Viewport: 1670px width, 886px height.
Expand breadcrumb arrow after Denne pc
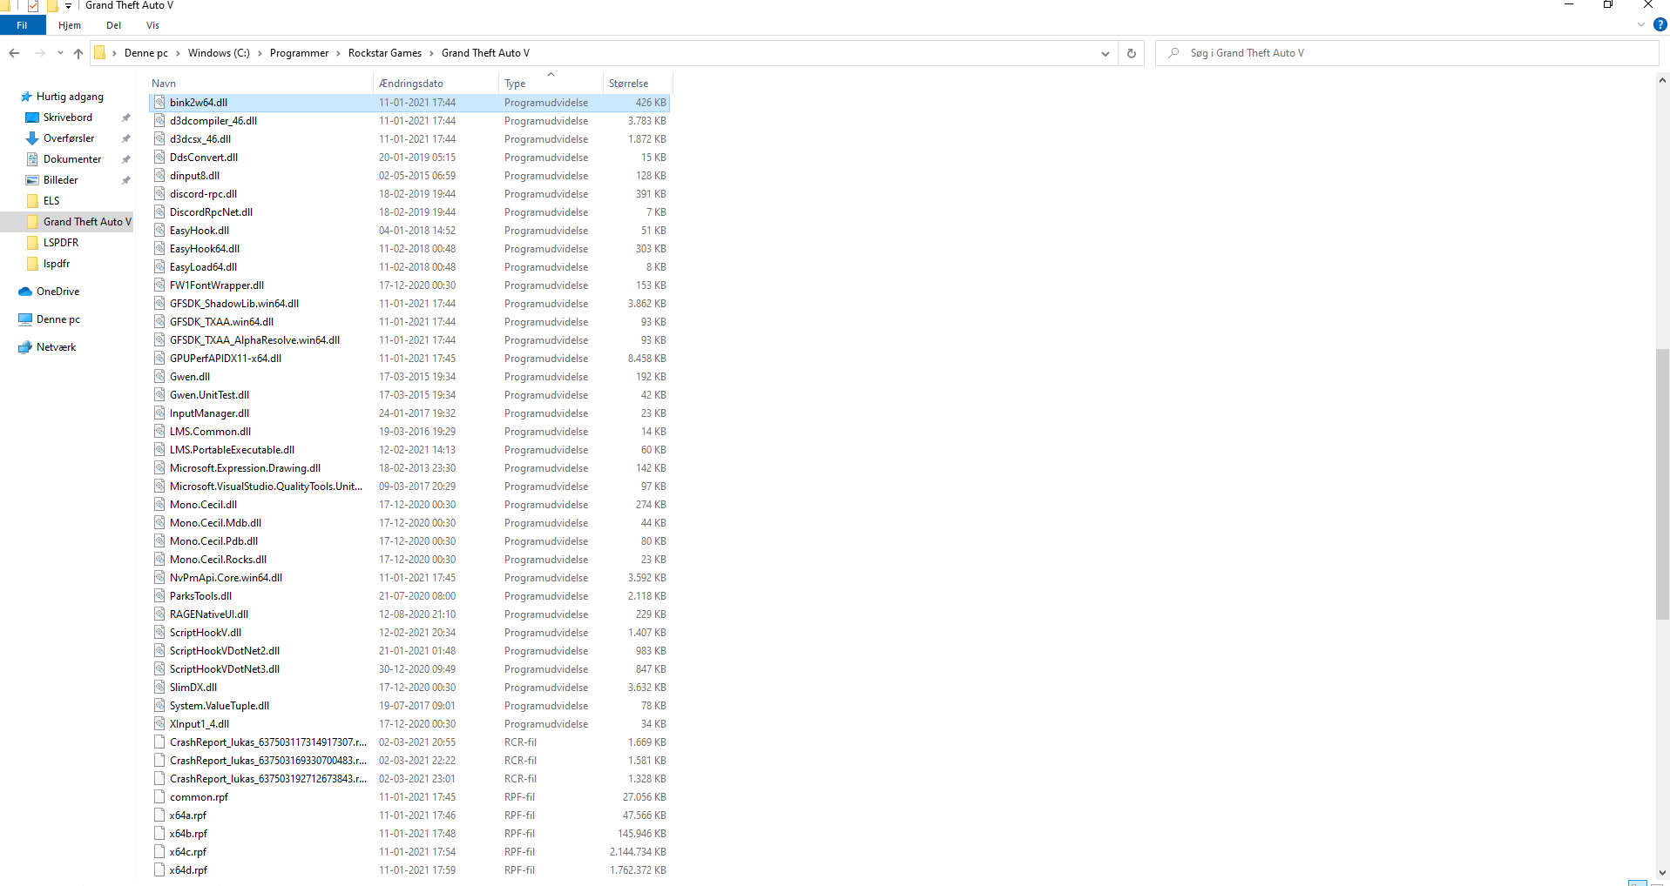[178, 53]
